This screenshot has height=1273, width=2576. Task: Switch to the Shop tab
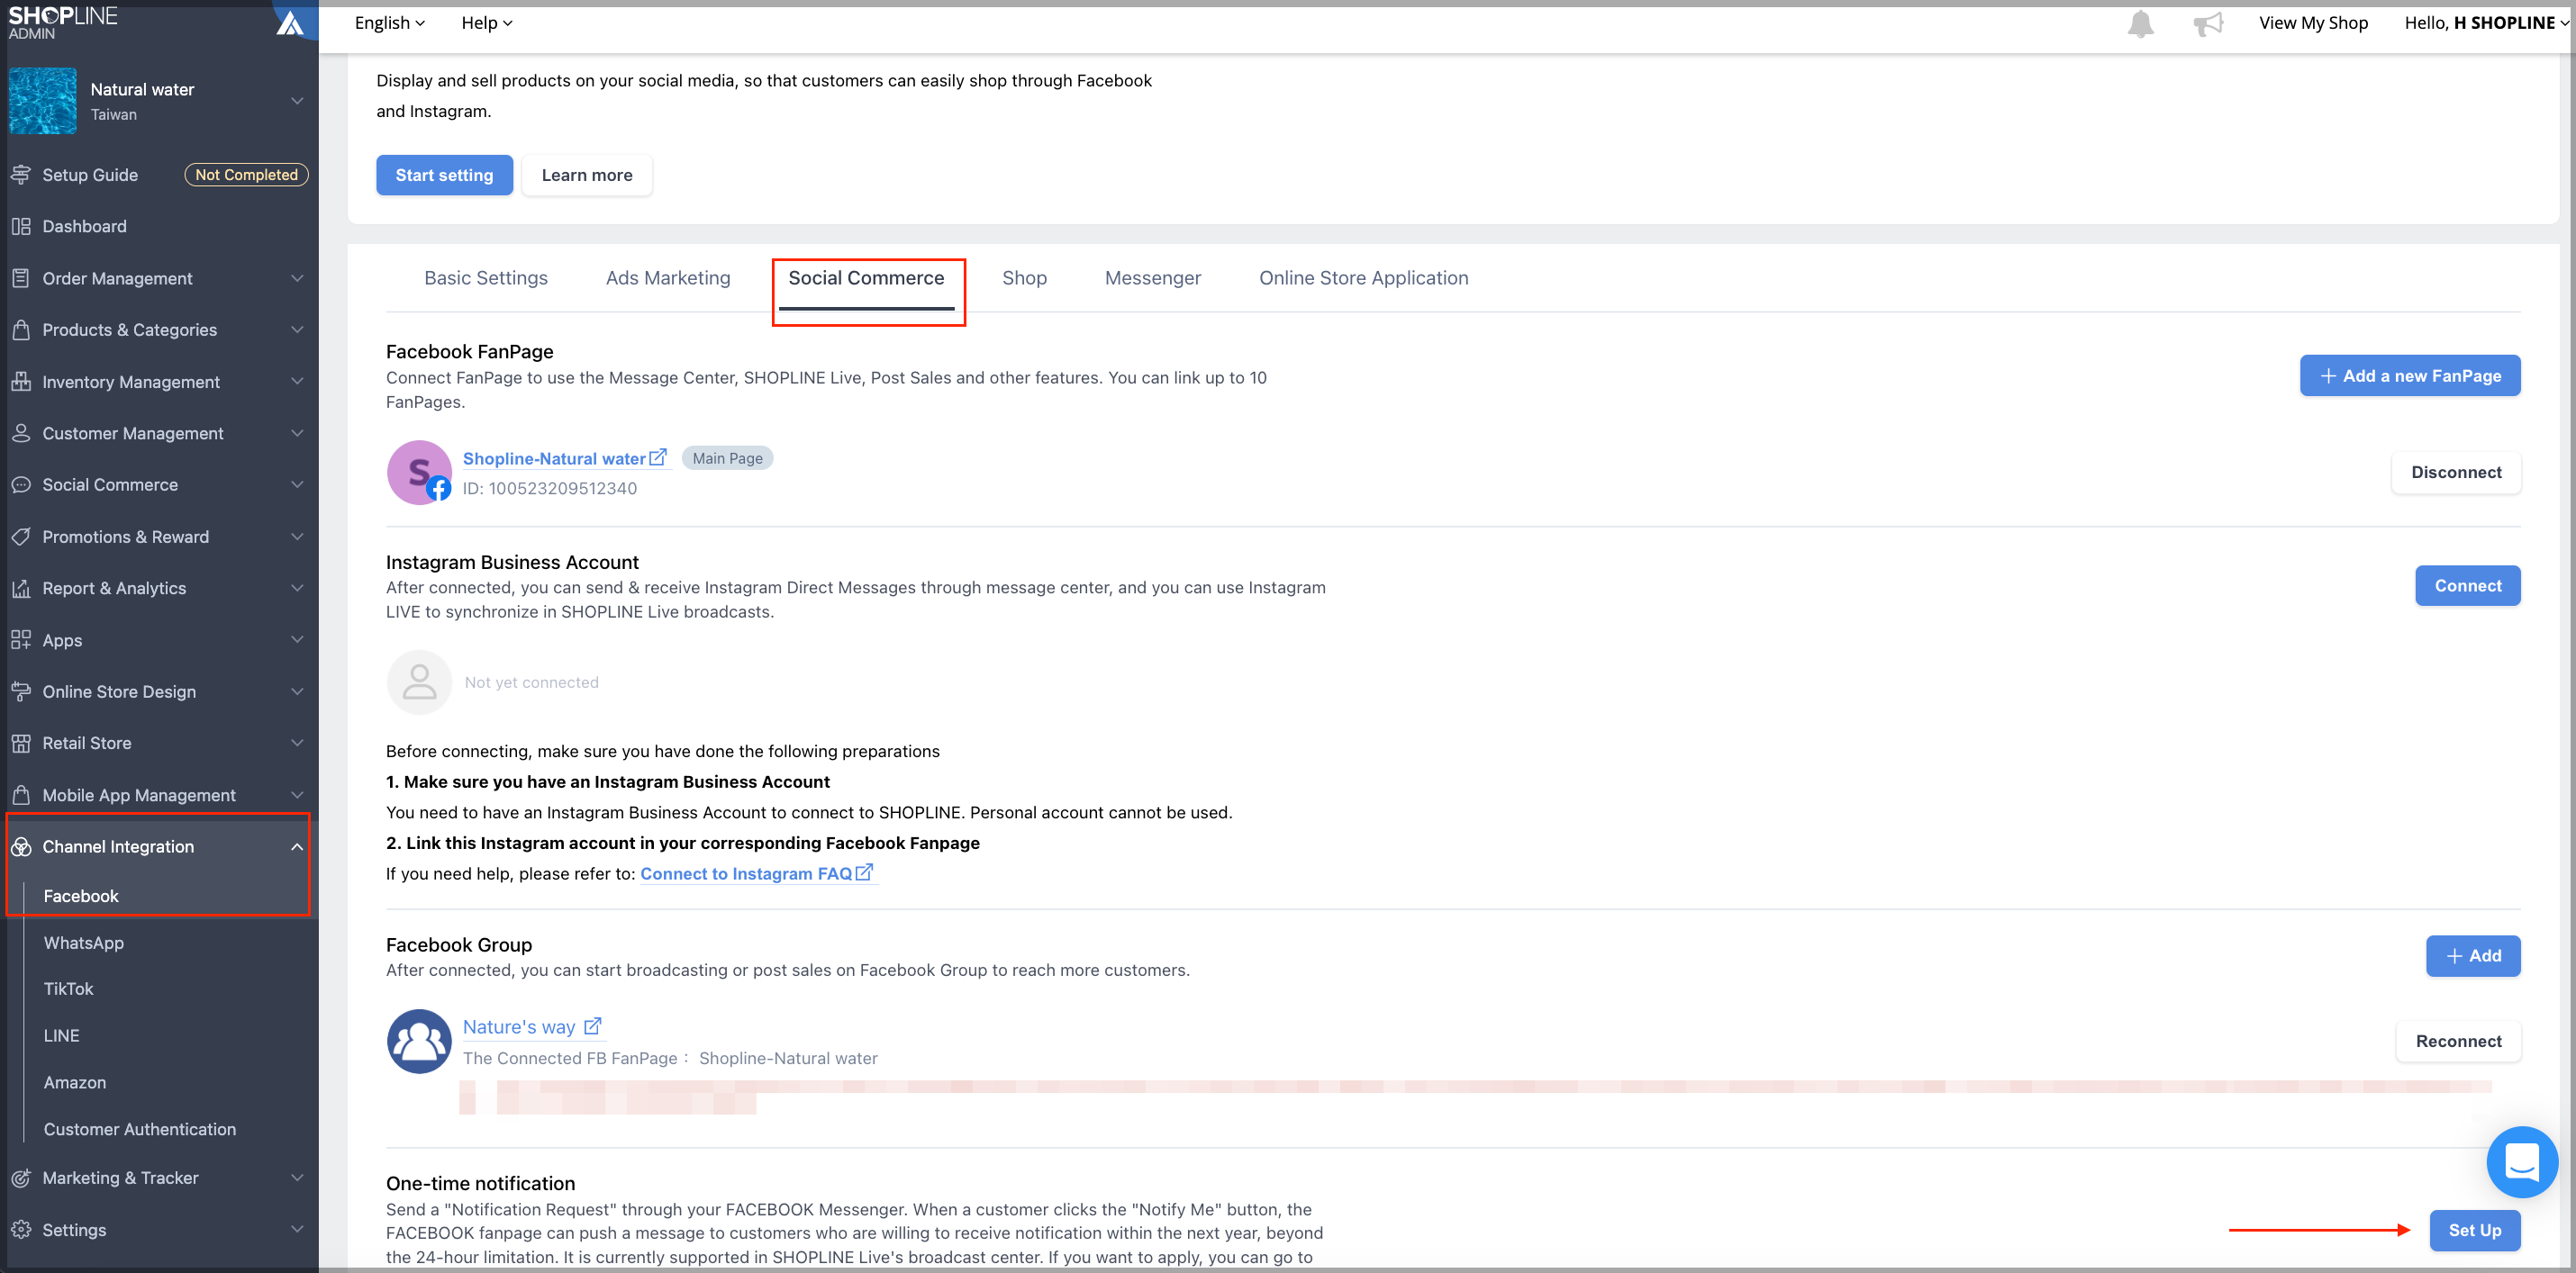click(x=1024, y=278)
